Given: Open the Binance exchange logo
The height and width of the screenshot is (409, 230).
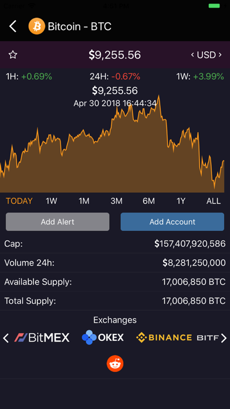Looking at the screenshot, I should (x=164, y=337).
